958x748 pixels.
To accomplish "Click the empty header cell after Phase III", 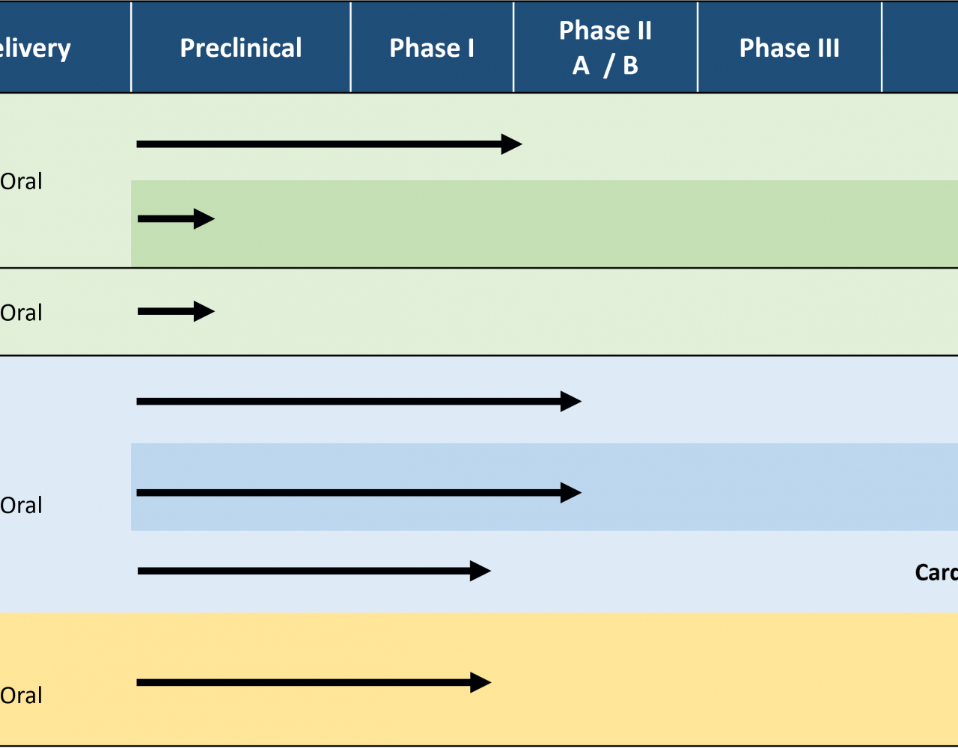I will point(920,47).
